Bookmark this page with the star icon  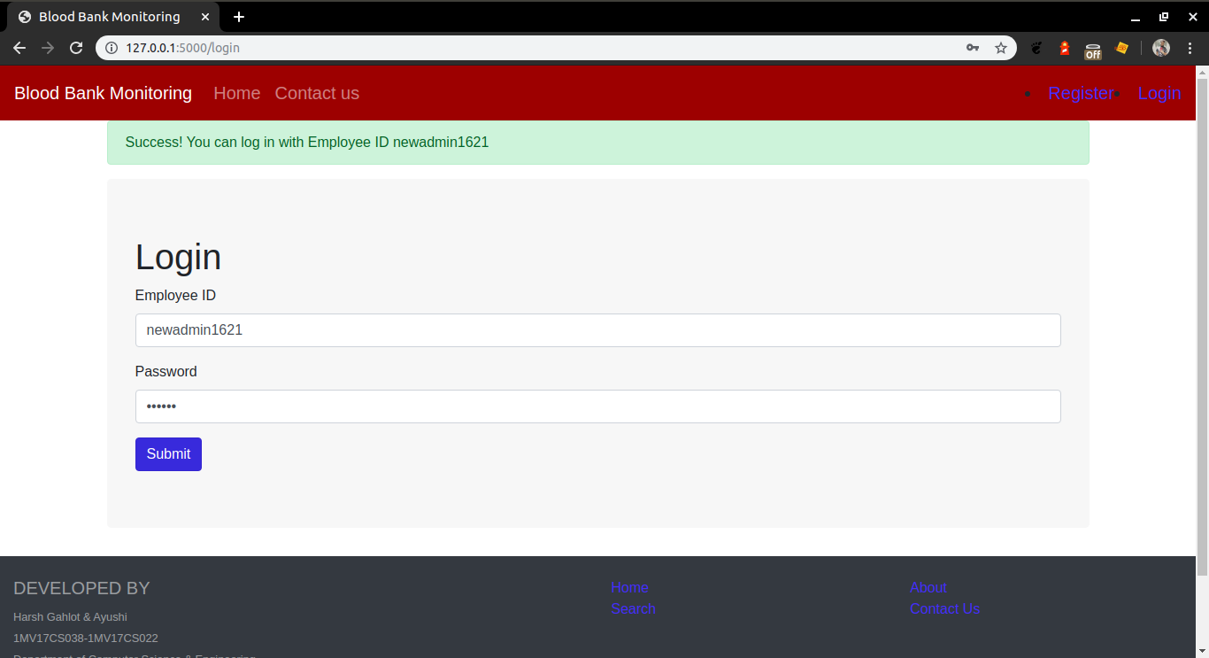[x=1001, y=48]
